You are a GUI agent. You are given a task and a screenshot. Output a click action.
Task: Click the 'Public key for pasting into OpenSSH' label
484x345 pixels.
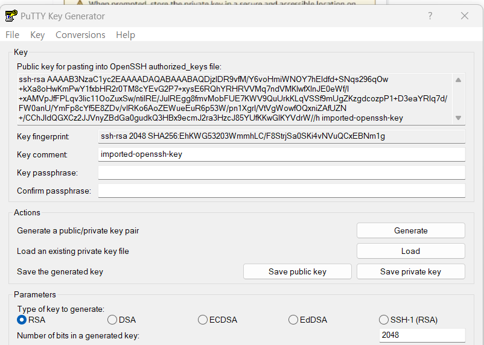point(119,67)
